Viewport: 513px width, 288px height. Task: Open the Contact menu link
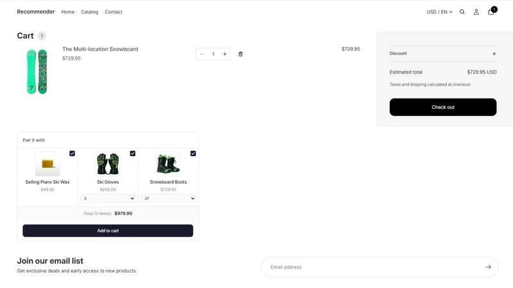114,12
